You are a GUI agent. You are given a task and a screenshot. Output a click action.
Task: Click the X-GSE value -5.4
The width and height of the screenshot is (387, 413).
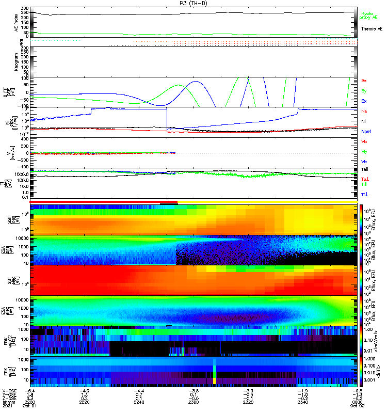click(x=29, y=391)
